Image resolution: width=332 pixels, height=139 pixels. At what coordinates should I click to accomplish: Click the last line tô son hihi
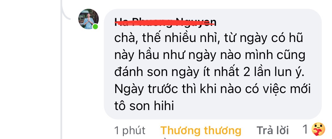[144, 106]
